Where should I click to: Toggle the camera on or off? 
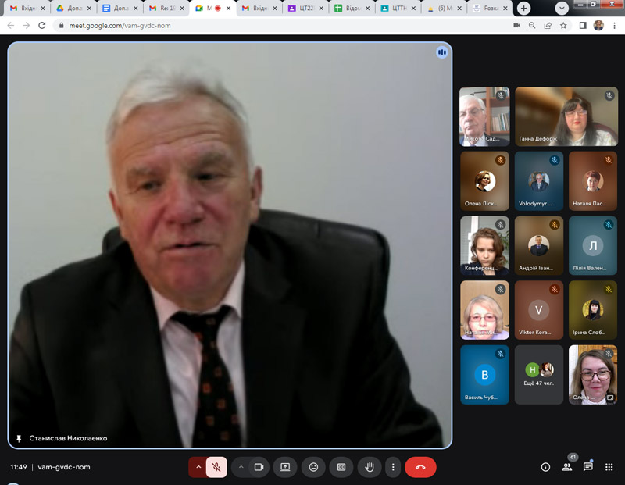tap(259, 467)
